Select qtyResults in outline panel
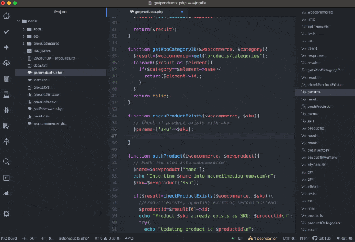355x242 pixels. 317,165
